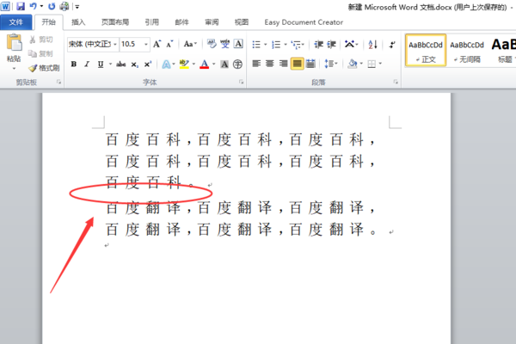Open the 插入 ribbon tab
Image resolution: width=516 pixels, height=344 pixels.
(x=78, y=22)
